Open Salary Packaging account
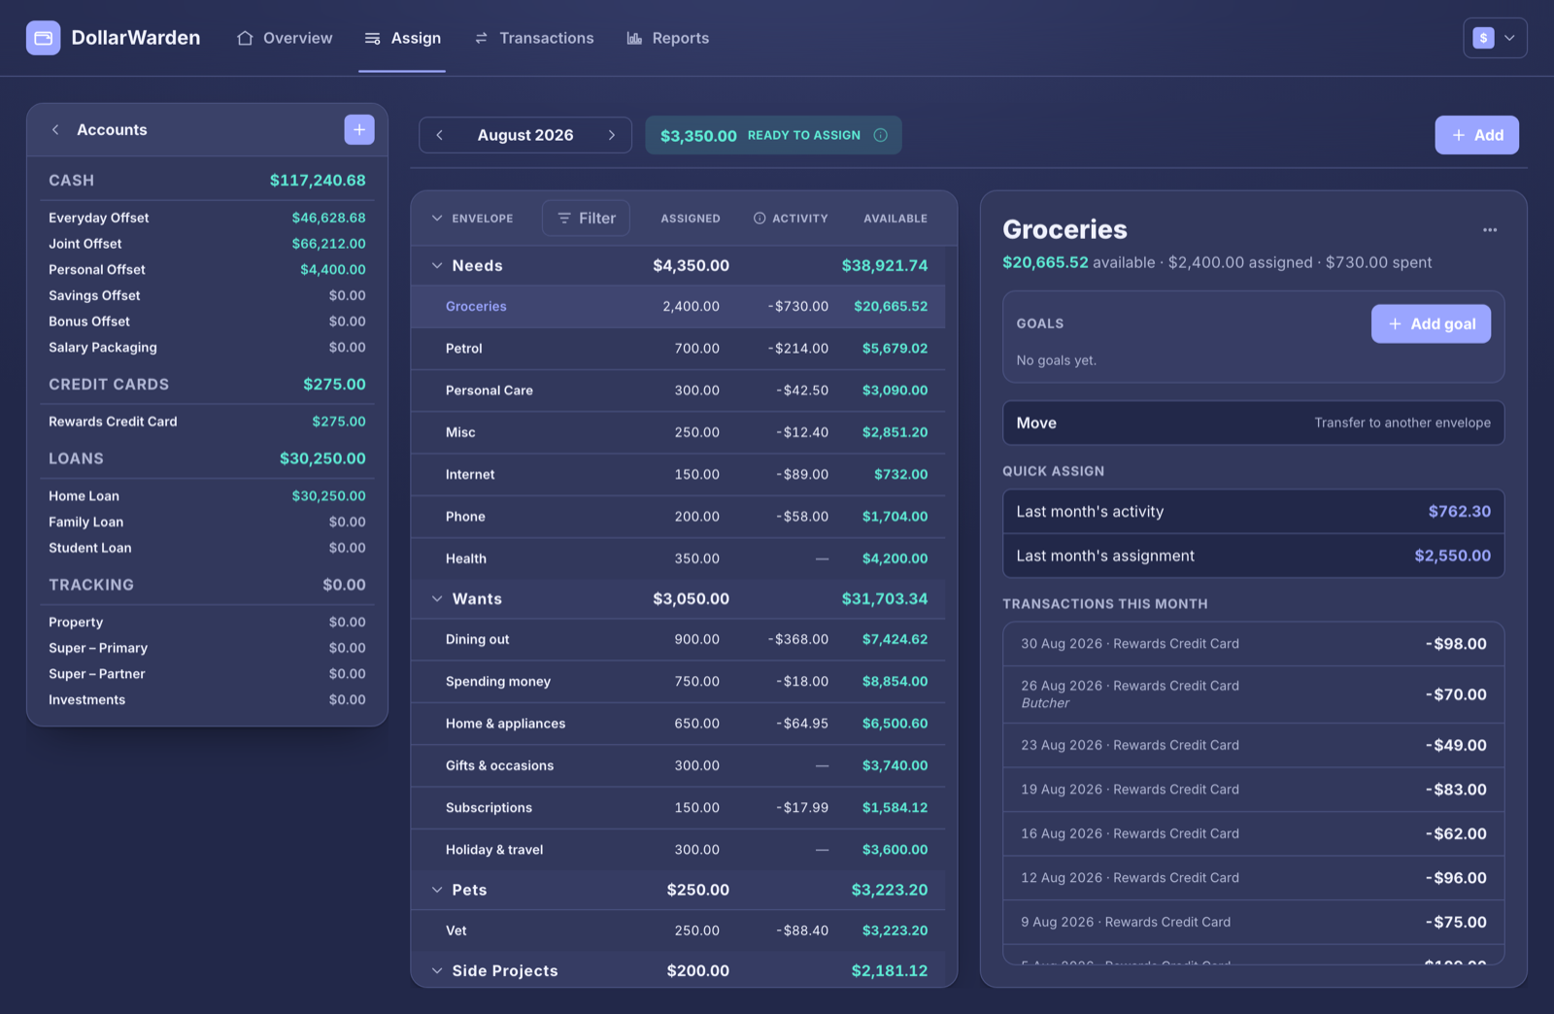This screenshot has width=1554, height=1014. (207, 347)
